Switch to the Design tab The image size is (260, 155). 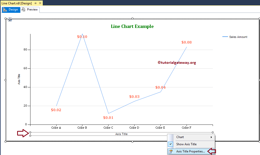point(11,10)
